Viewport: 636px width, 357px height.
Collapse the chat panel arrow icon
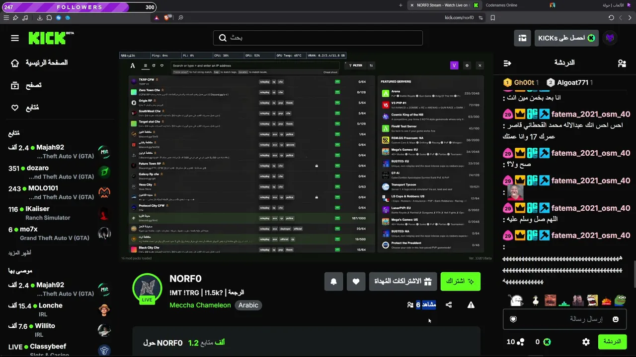click(x=507, y=63)
